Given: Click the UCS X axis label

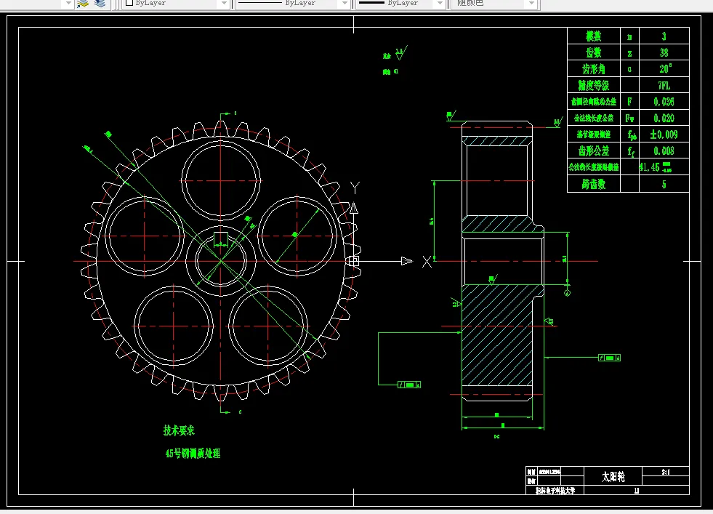Looking at the screenshot, I should (427, 262).
